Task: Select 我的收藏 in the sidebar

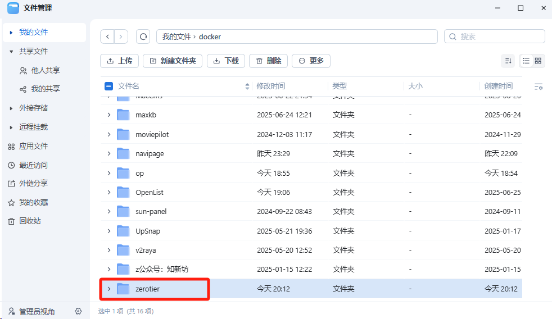Action: click(x=33, y=202)
